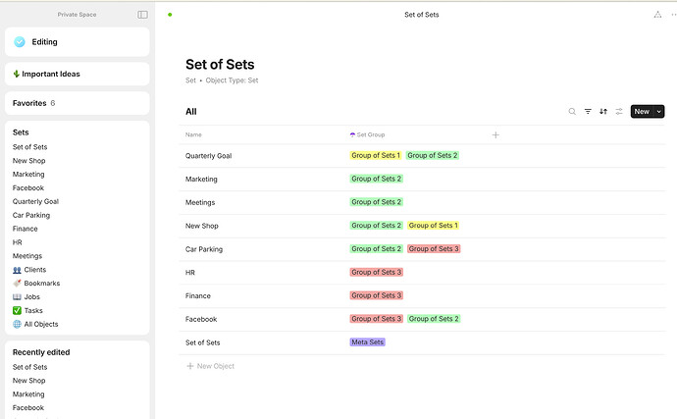Open New Shop under Recently edited

(x=28, y=381)
